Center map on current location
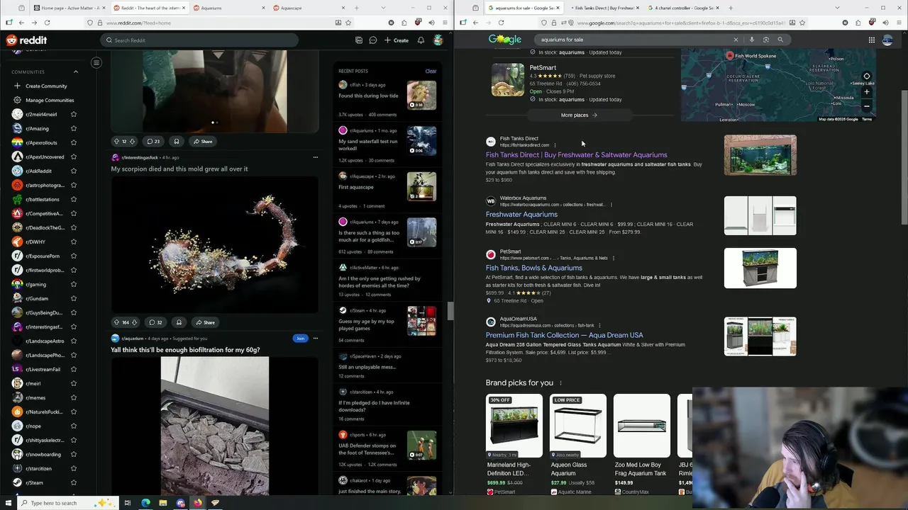This screenshot has height=510, width=908. click(866, 76)
